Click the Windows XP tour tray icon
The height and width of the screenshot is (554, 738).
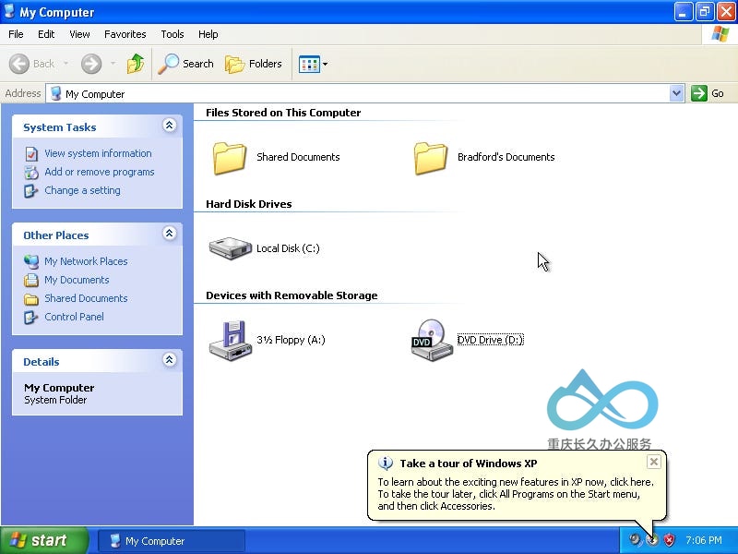[652, 540]
